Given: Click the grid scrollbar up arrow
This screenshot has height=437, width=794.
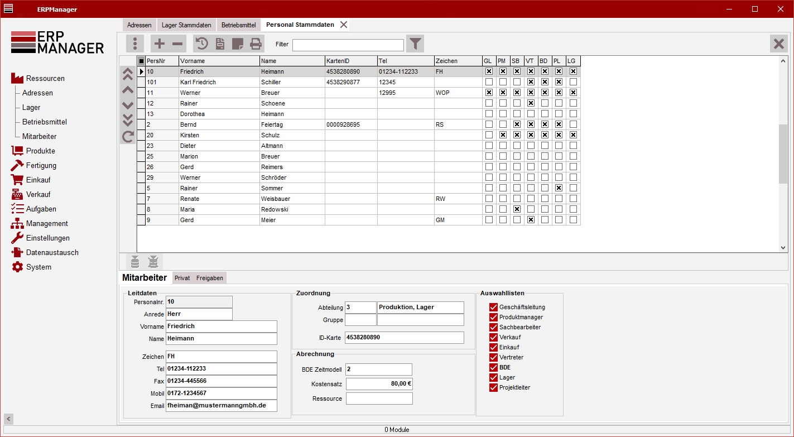Looking at the screenshot, I should tap(783, 60).
